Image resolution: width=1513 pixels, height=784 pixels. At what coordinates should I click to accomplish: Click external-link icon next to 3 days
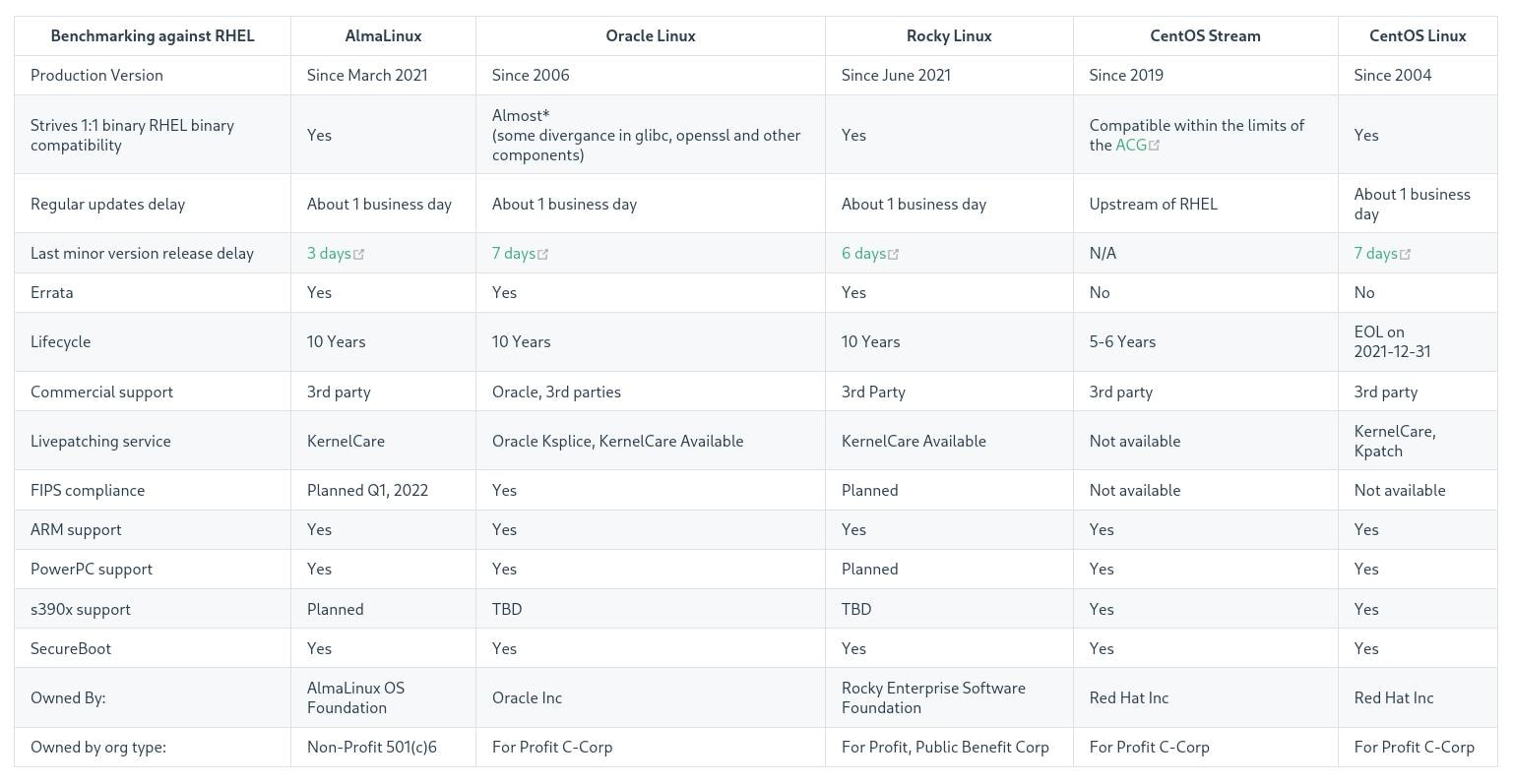point(359,254)
